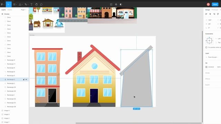Screen dimensions: 221x124
Task: Open the Shape tool options dropdown arrow
Action: 22,4
